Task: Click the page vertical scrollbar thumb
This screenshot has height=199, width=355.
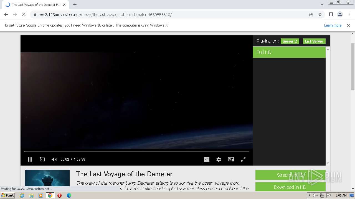Action: pos(353,66)
